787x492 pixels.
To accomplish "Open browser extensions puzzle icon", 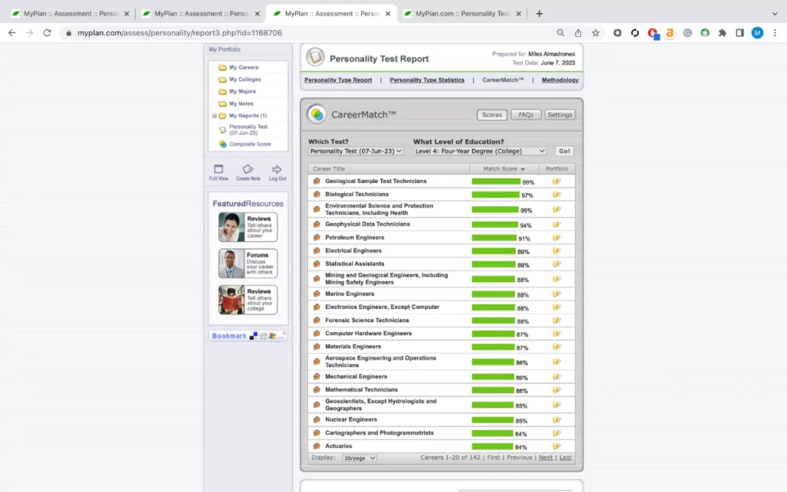I will [x=722, y=32].
